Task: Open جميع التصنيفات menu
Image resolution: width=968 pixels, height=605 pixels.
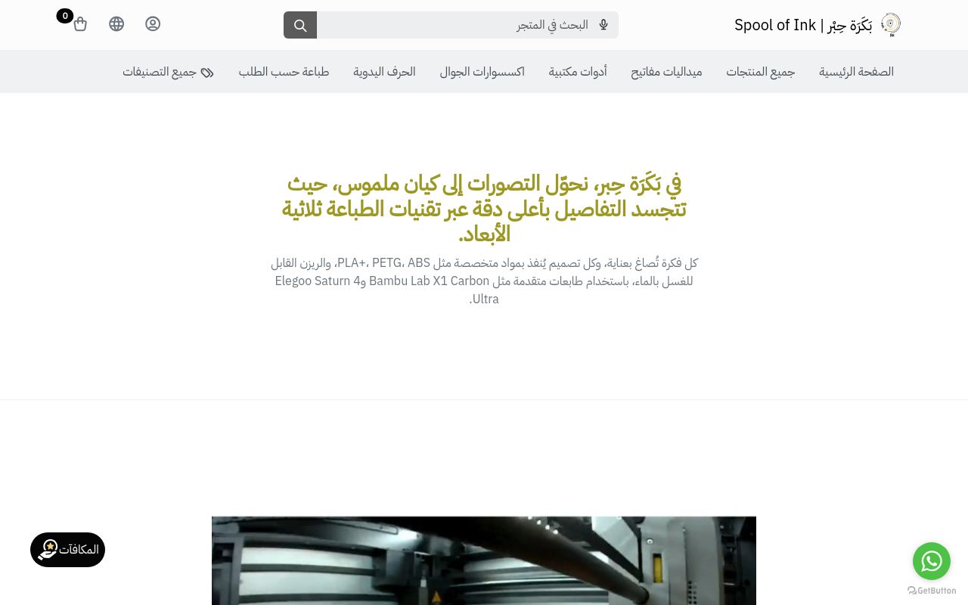Action: 168,72
